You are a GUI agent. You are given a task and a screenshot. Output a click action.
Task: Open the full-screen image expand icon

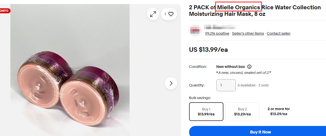(153, 14)
